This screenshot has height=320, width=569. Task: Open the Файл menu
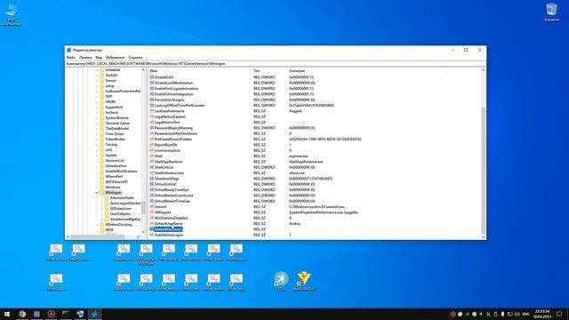click(x=71, y=57)
